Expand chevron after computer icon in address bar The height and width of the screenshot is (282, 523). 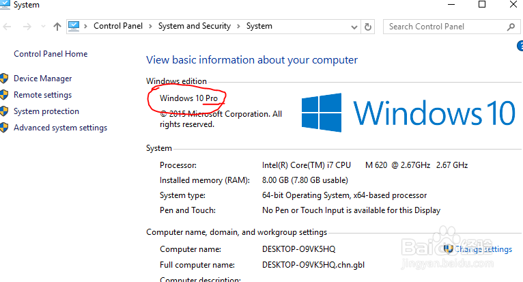point(86,27)
